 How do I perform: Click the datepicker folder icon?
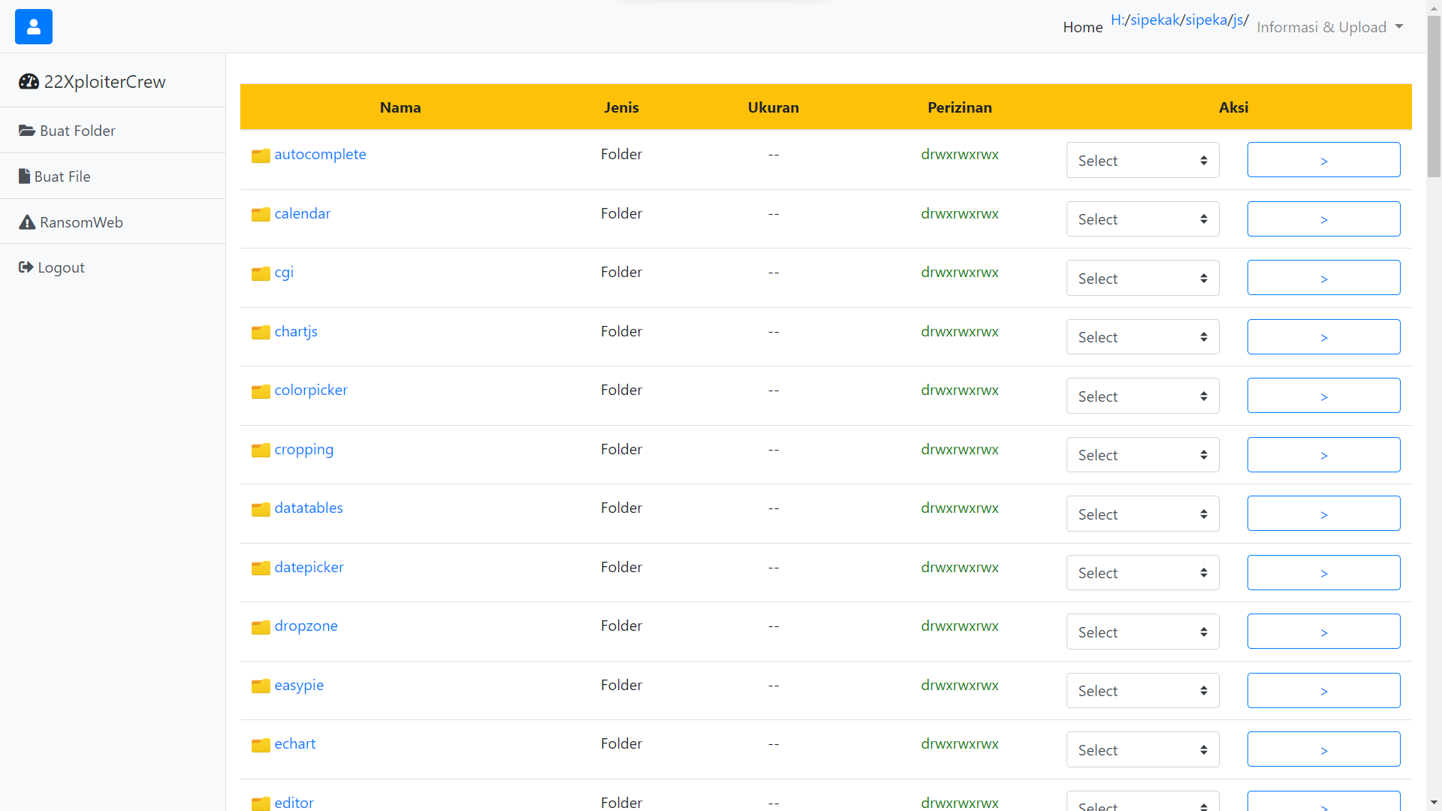[x=261, y=568]
